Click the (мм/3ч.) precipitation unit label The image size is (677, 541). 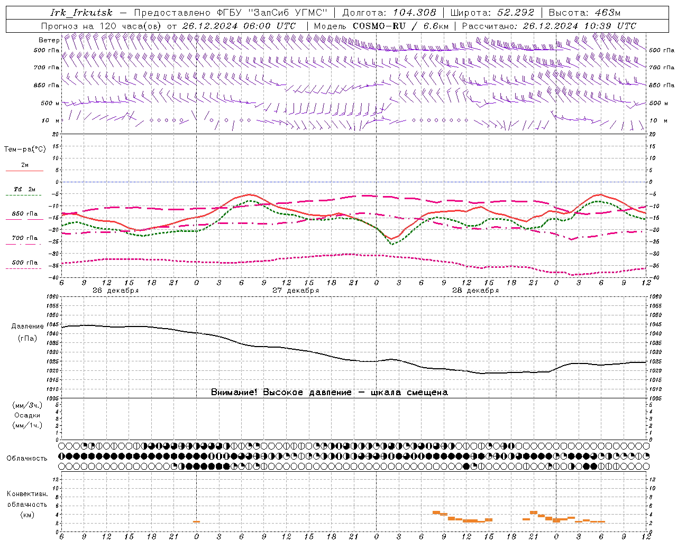point(28,405)
